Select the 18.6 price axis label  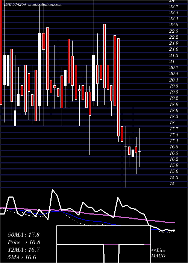174,110
